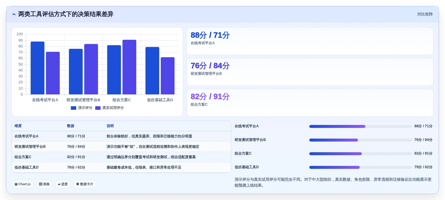Click progress label 组合方案C
Viewport: 445px width, 200px height.
[x=243, y=153]
